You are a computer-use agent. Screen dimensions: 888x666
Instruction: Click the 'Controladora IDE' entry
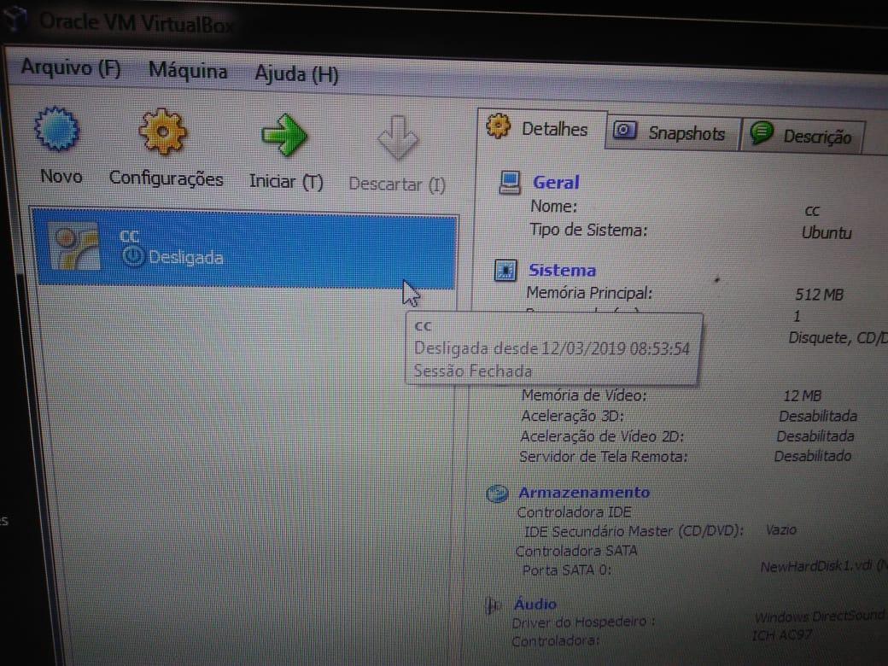(574, 512)
